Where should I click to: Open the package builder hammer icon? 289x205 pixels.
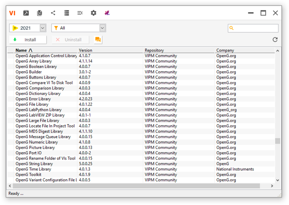tap(26, 13)
